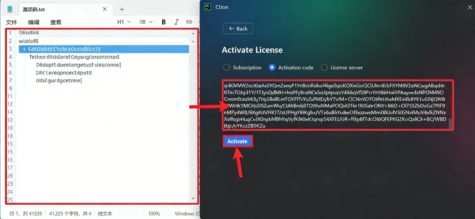Add a new Notepad tab
The image size is (475, 219).
(x=122, y=9)
